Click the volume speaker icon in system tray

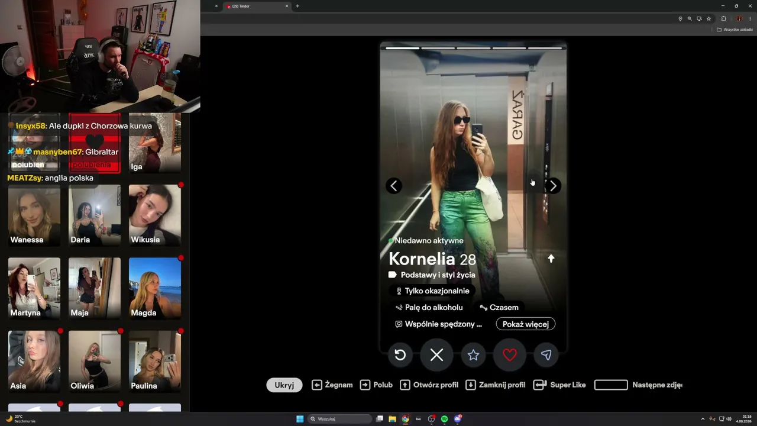(x=729, y=419)
